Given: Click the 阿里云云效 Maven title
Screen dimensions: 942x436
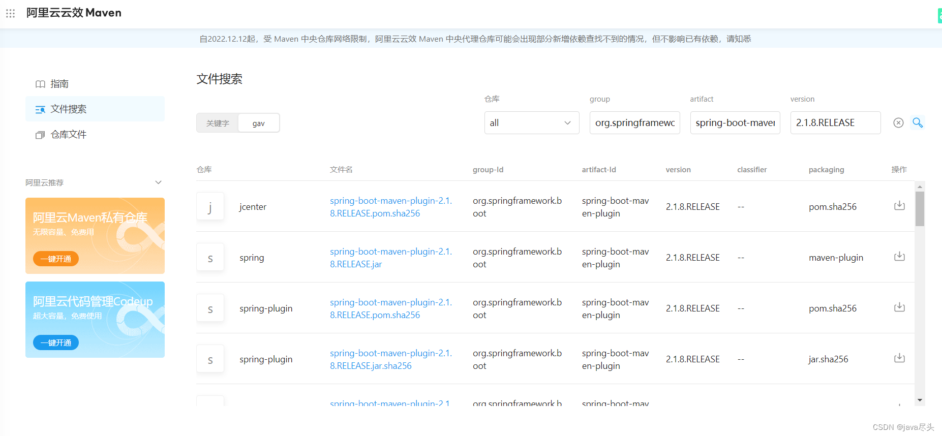Looking at the screenshot, I should (x=74, y=13).
